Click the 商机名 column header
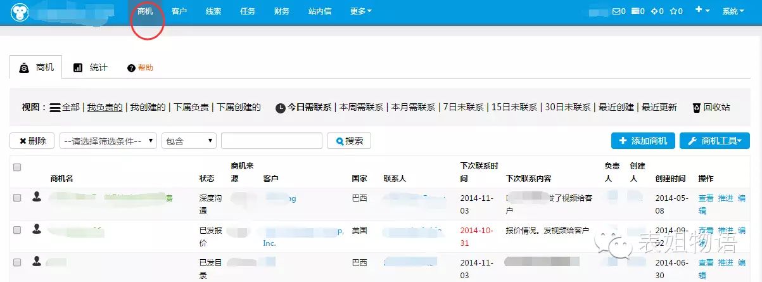The image size is (762, 282). (x=62, y=179)
